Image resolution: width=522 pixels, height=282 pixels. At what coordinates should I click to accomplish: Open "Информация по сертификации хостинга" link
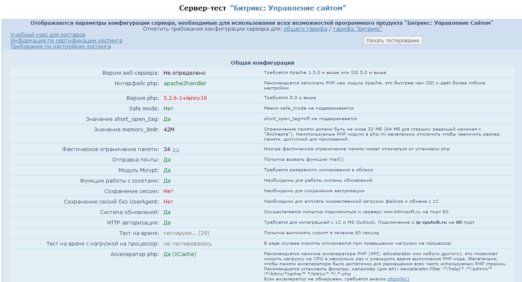pos(66,41)
